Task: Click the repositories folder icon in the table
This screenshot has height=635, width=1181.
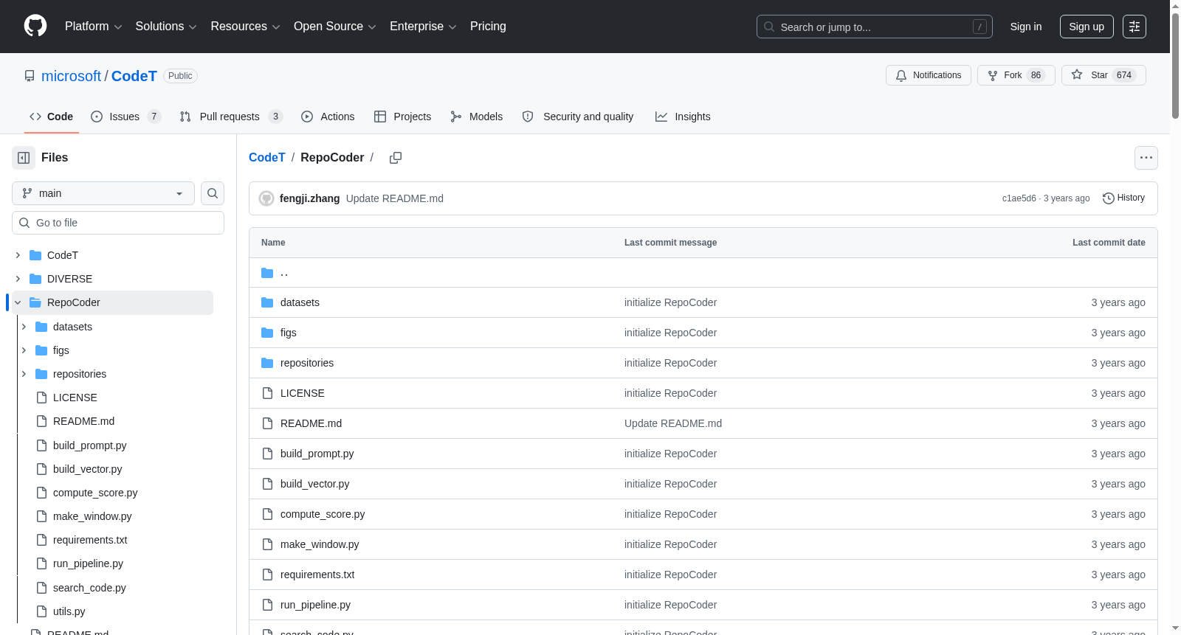Action: [267, 363]
